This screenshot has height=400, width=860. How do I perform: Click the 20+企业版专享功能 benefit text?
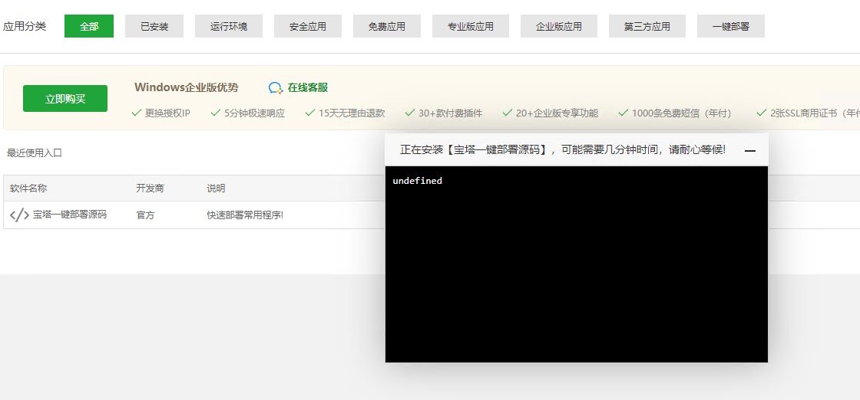click(557, 113)
